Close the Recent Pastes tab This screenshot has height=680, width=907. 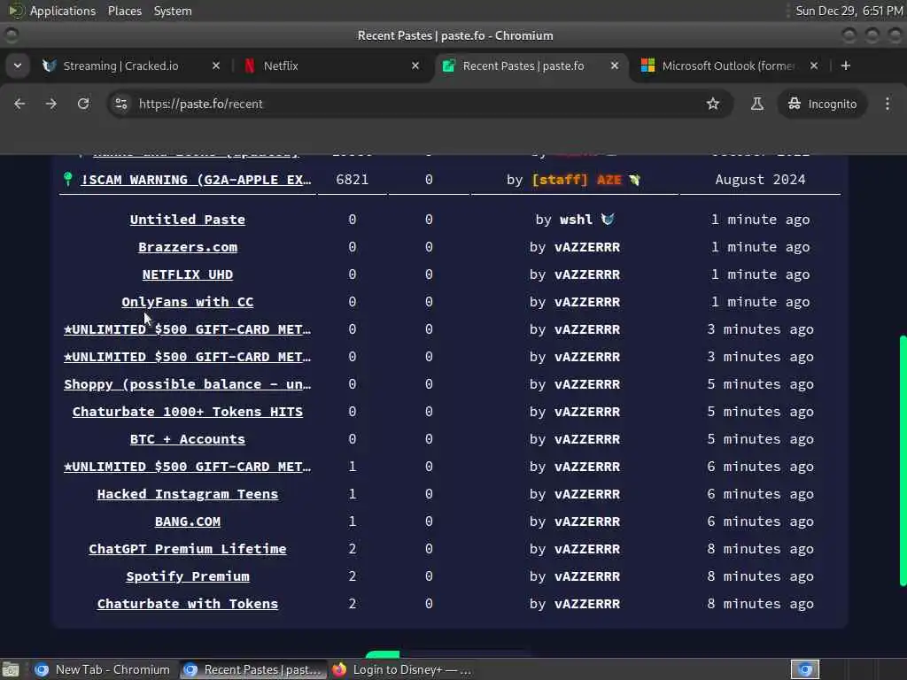click(x=615, y=66)
